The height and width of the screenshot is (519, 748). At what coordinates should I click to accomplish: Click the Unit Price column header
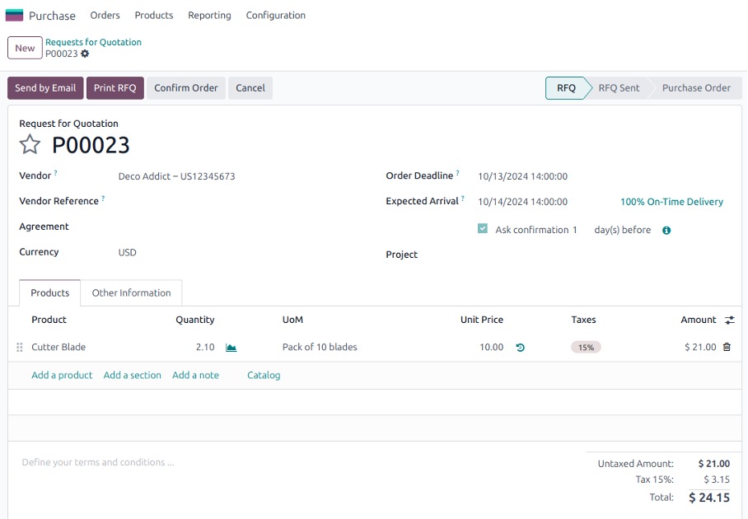click(x=481, y=320)
